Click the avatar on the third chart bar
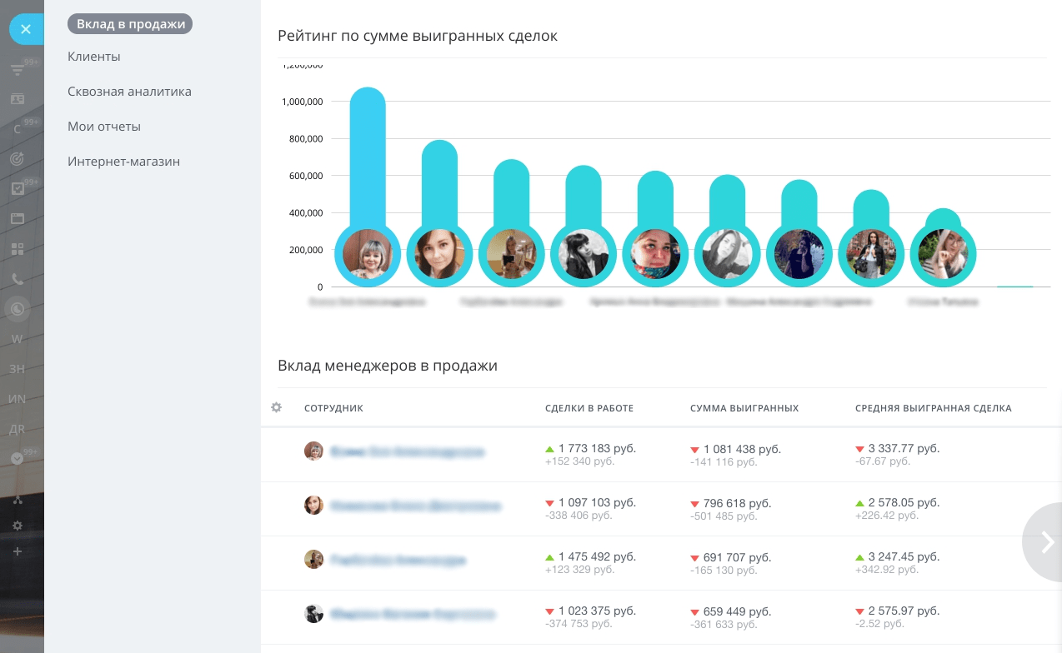This screenshot has height=653, width=1062. click(x=511, y=254)
